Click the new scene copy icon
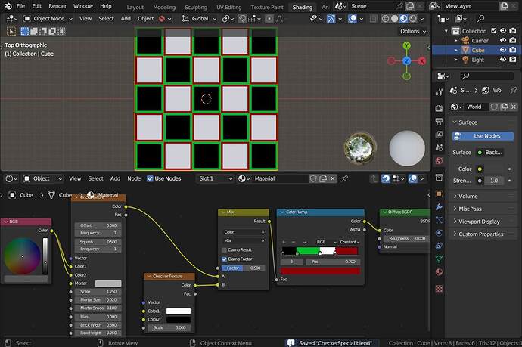 click(x=411, y=6)
